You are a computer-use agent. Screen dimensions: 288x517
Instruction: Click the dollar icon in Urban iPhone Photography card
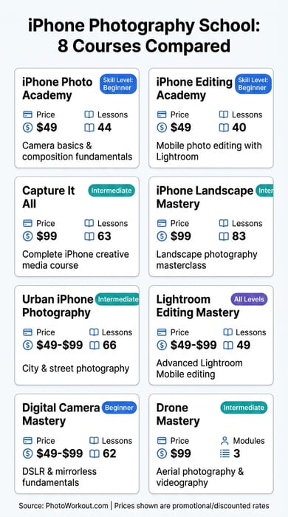(x=27, y=345)
